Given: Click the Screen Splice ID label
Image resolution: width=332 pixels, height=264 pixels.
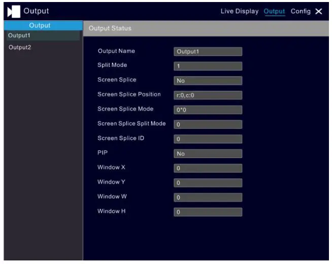Looking at the screenshot, I should [x=121, y=138].
